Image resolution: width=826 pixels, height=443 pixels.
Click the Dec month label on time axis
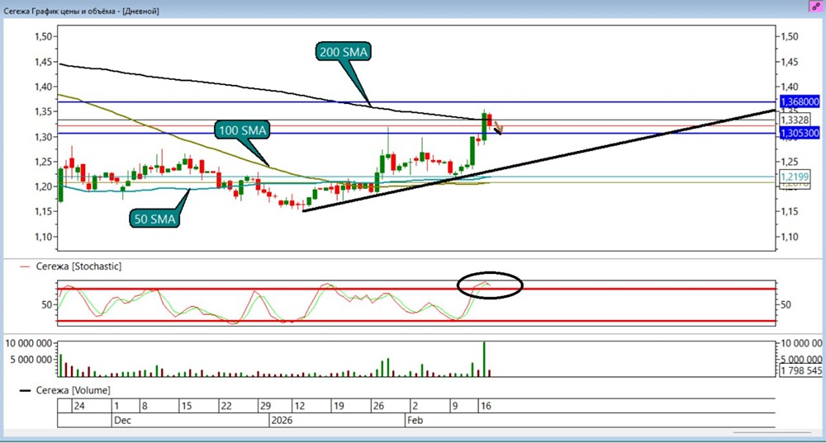122,421
